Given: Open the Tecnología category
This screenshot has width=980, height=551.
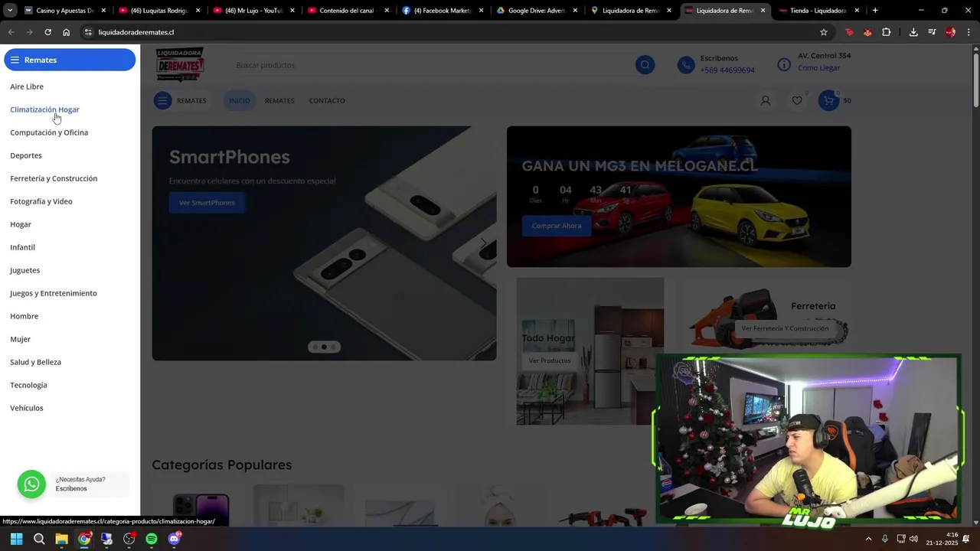Looking at the screenshot, I should tap(28, 385).
